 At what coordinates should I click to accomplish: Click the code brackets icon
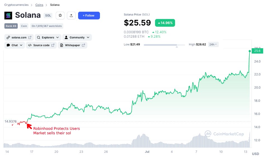click(30, 45)
